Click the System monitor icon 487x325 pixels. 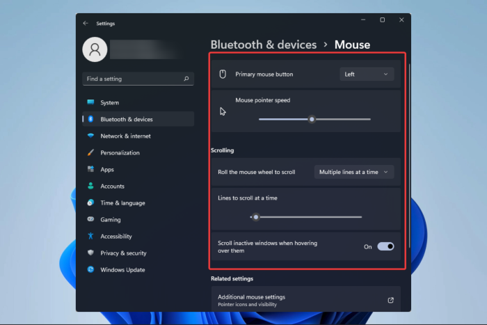coord(90,102)
